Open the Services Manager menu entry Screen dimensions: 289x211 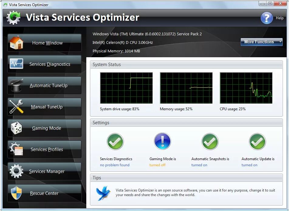pos(46,171)
